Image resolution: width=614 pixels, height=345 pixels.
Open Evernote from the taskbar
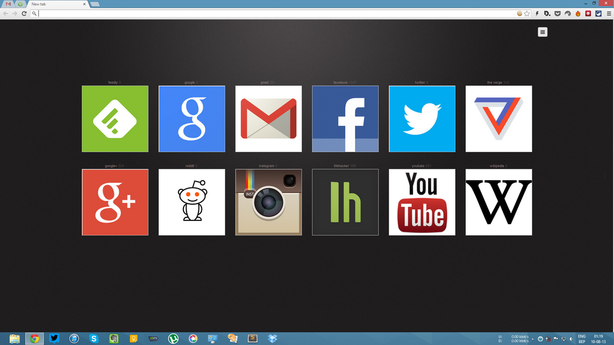114,338
